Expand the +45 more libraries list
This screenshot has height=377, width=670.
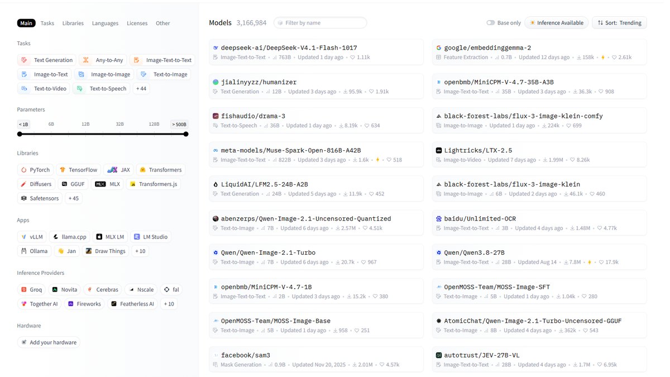pyautogui.click(x=73, y=198)
